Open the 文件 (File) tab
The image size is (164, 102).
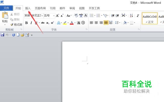[x=6, y=8]
